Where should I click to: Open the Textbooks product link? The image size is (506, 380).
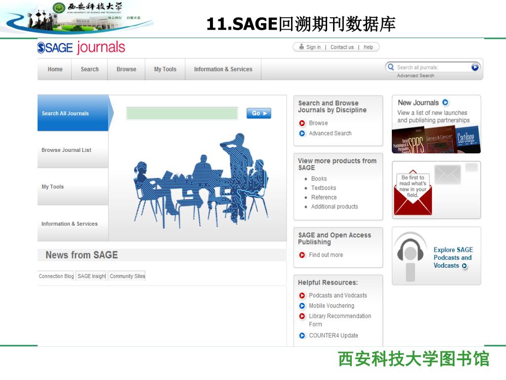(324, 188)
